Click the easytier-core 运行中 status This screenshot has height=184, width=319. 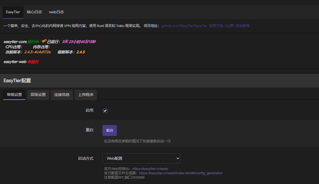[33, 42]
